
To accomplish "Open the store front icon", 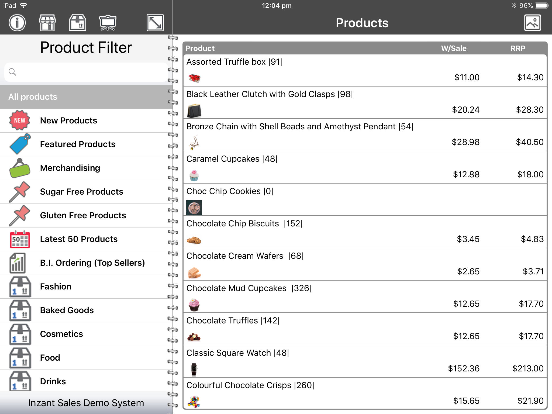I will click(x=47, y=23).
